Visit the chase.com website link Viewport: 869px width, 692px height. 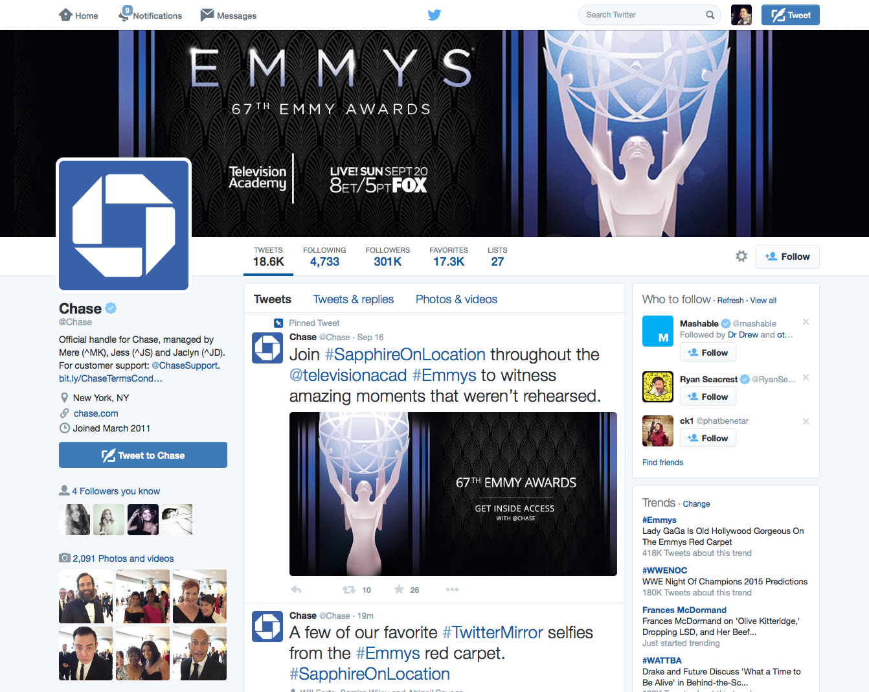(x=96, y=413)
